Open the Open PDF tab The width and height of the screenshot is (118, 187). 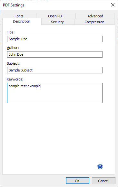pos(56,16)
